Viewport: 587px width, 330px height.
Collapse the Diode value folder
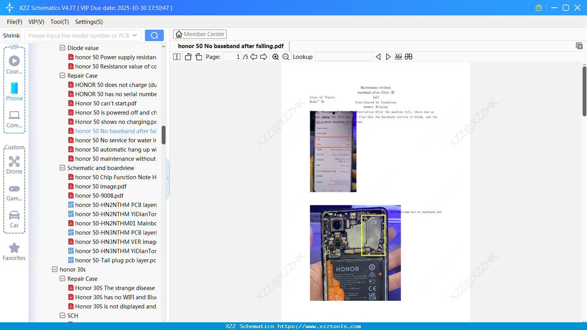point(62,48)
